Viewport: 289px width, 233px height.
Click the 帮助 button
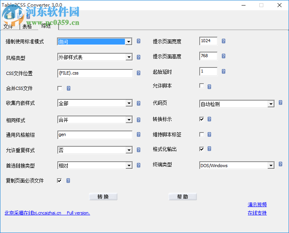183,197
